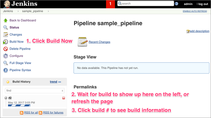Open build #2 link
Viewport: 211px width, 118px height.
click(10, 98)
